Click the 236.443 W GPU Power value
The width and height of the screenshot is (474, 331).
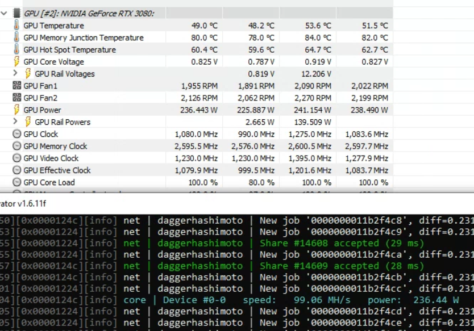tap(198, 110)
